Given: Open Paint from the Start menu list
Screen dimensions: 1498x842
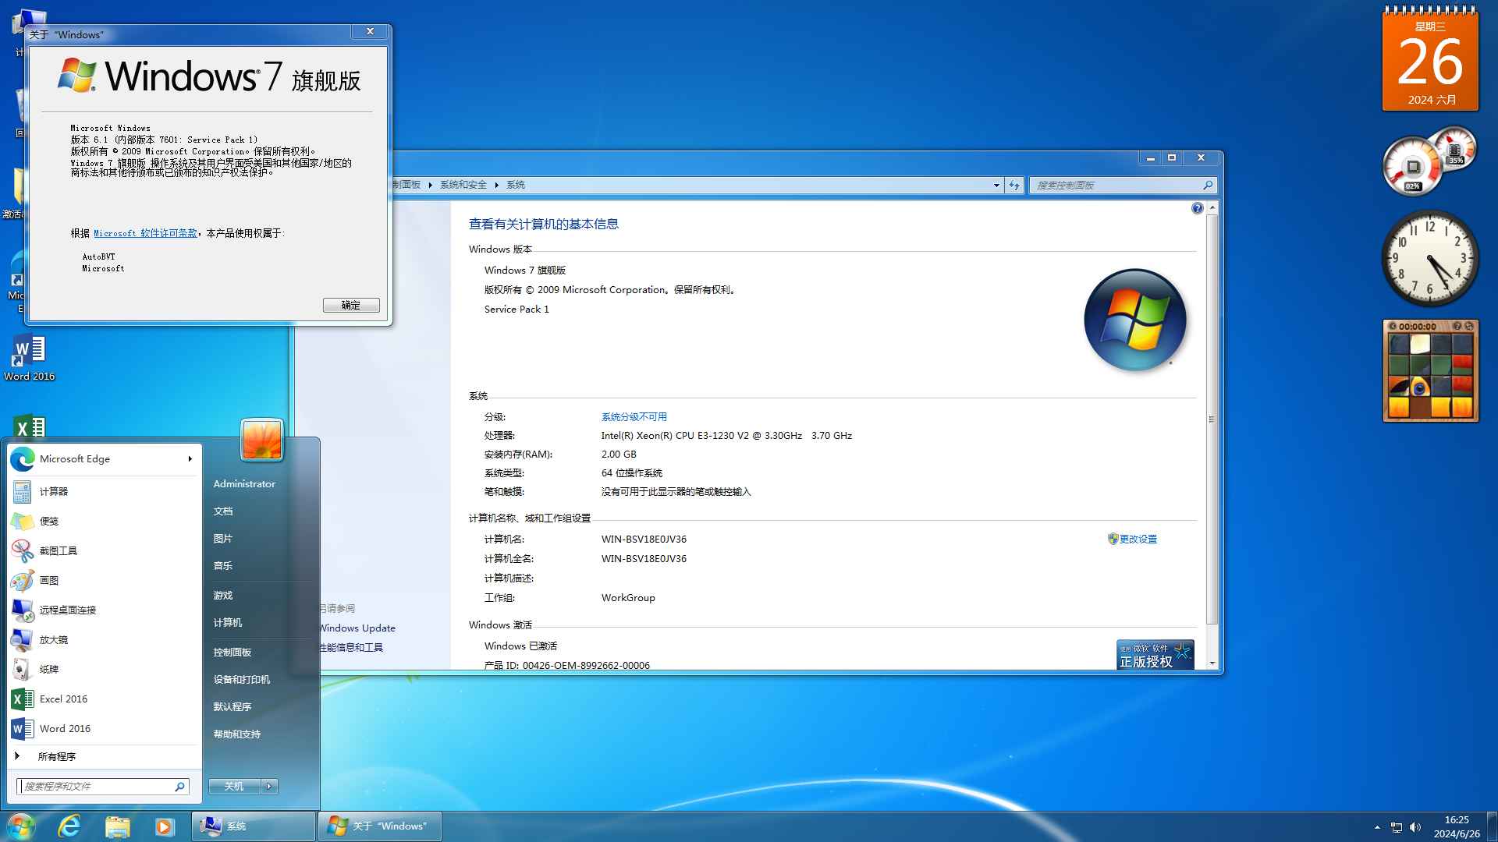Looking at the screenshot, I should pos(48,580).
